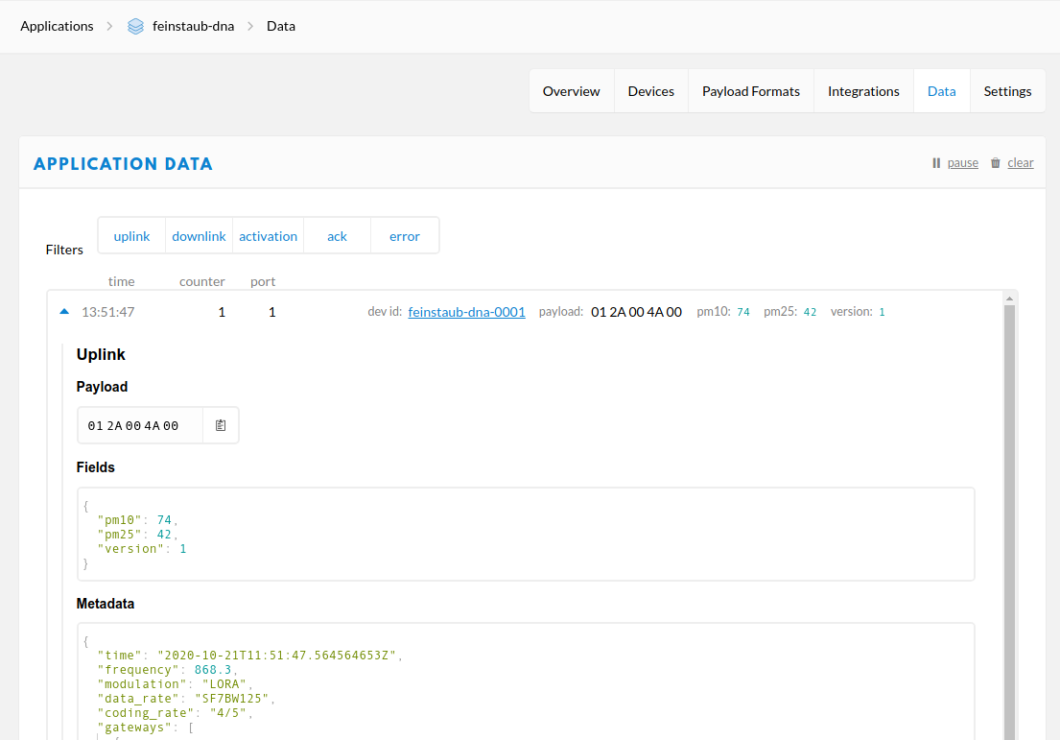1060x740 pixels.
Task: Toggle the downlink message filter
Action: click(x=199, y=235)
